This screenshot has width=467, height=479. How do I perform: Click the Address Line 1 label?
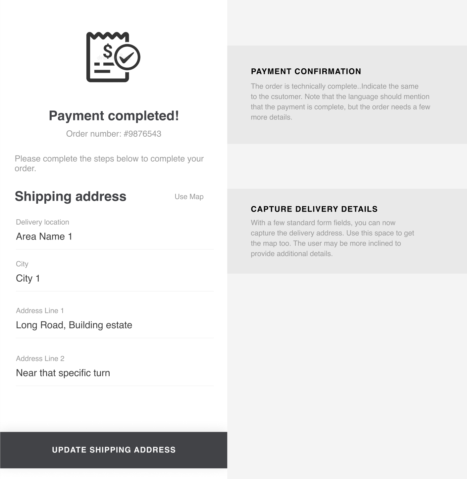[40, 311]
